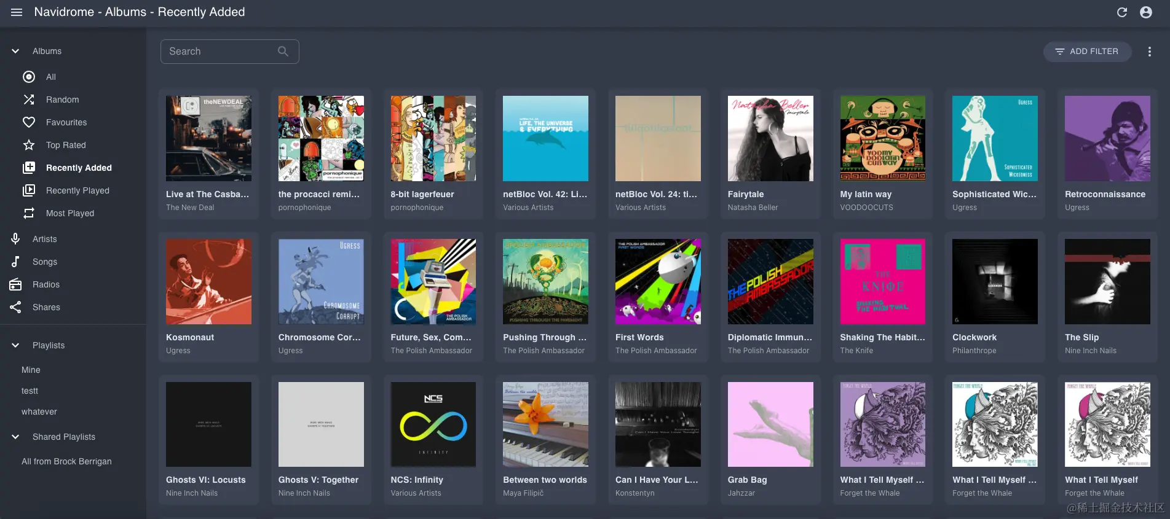Click artist name VOODOOCUTS
The height and width of the screenshot is (519, 1170).
tap(866, 208)
